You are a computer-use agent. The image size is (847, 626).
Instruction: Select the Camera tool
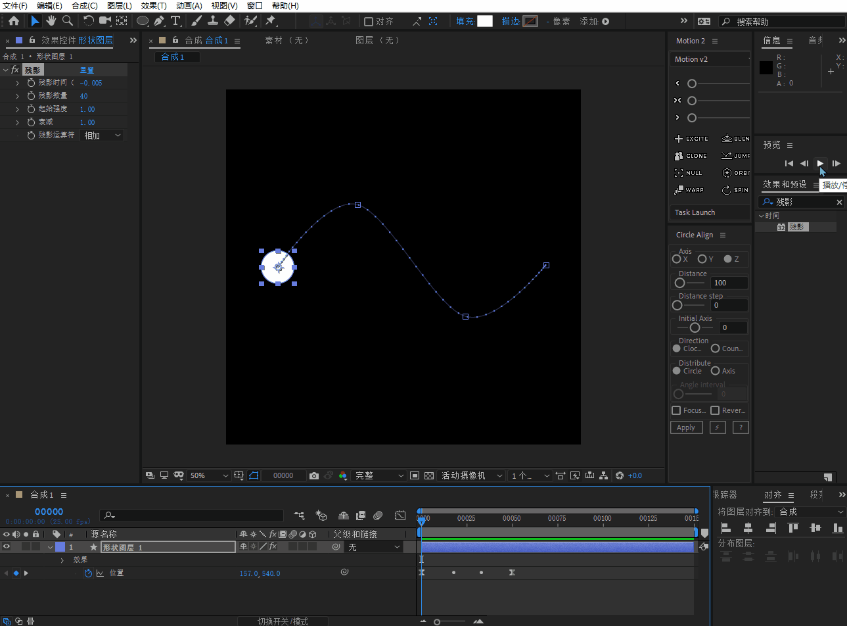click(x=105, y=21)
